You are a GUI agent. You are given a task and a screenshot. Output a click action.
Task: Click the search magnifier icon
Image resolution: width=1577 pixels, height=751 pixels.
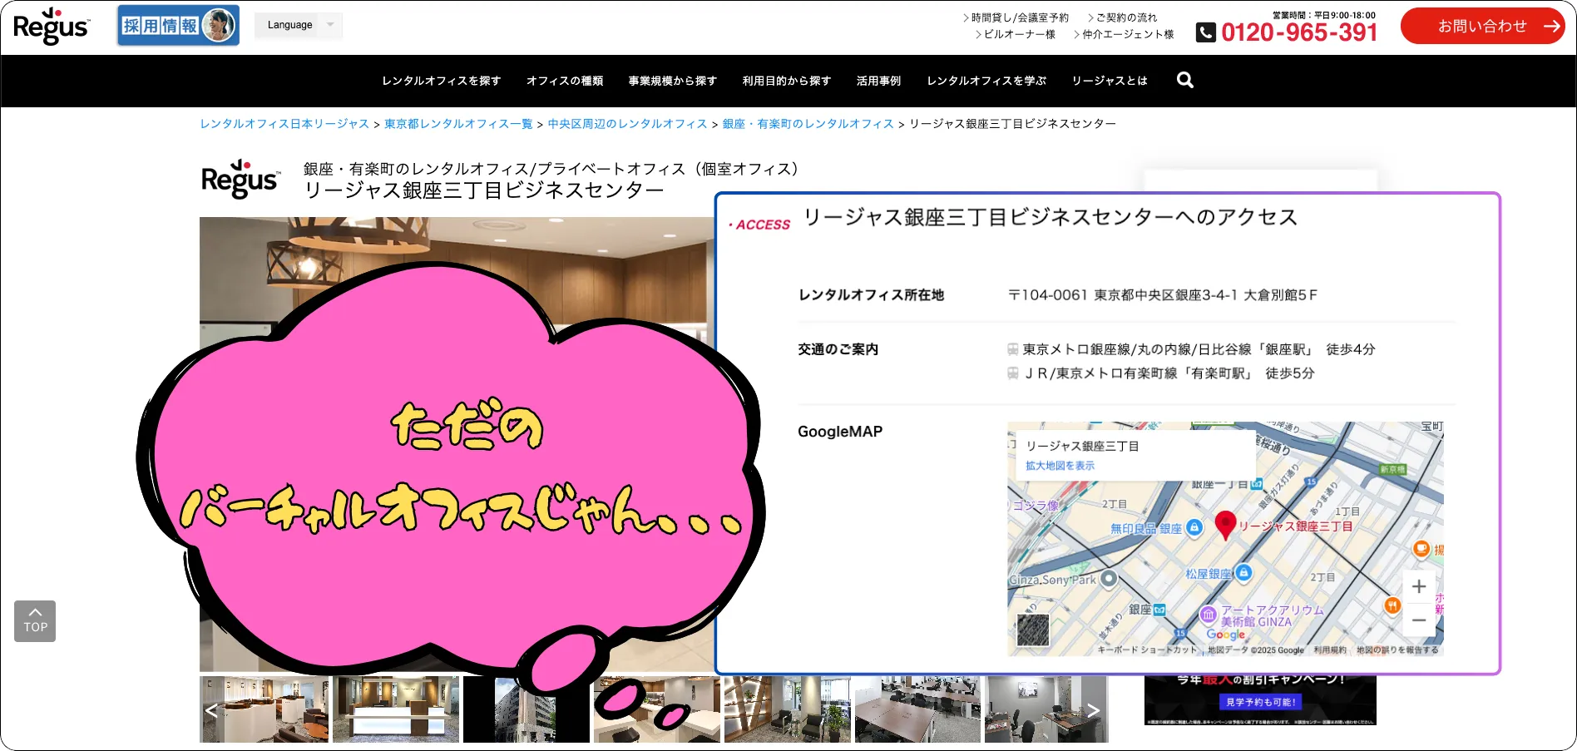pos(1184,80)
